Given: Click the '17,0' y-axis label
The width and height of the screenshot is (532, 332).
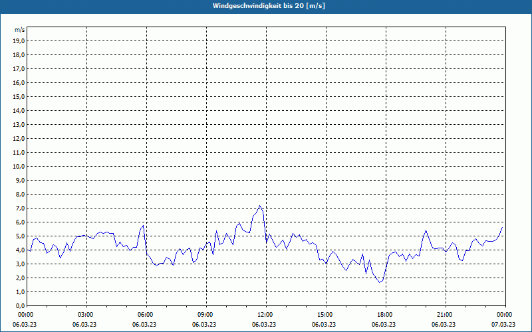Looking at the screenshot, I should click(x=19, y=69).
